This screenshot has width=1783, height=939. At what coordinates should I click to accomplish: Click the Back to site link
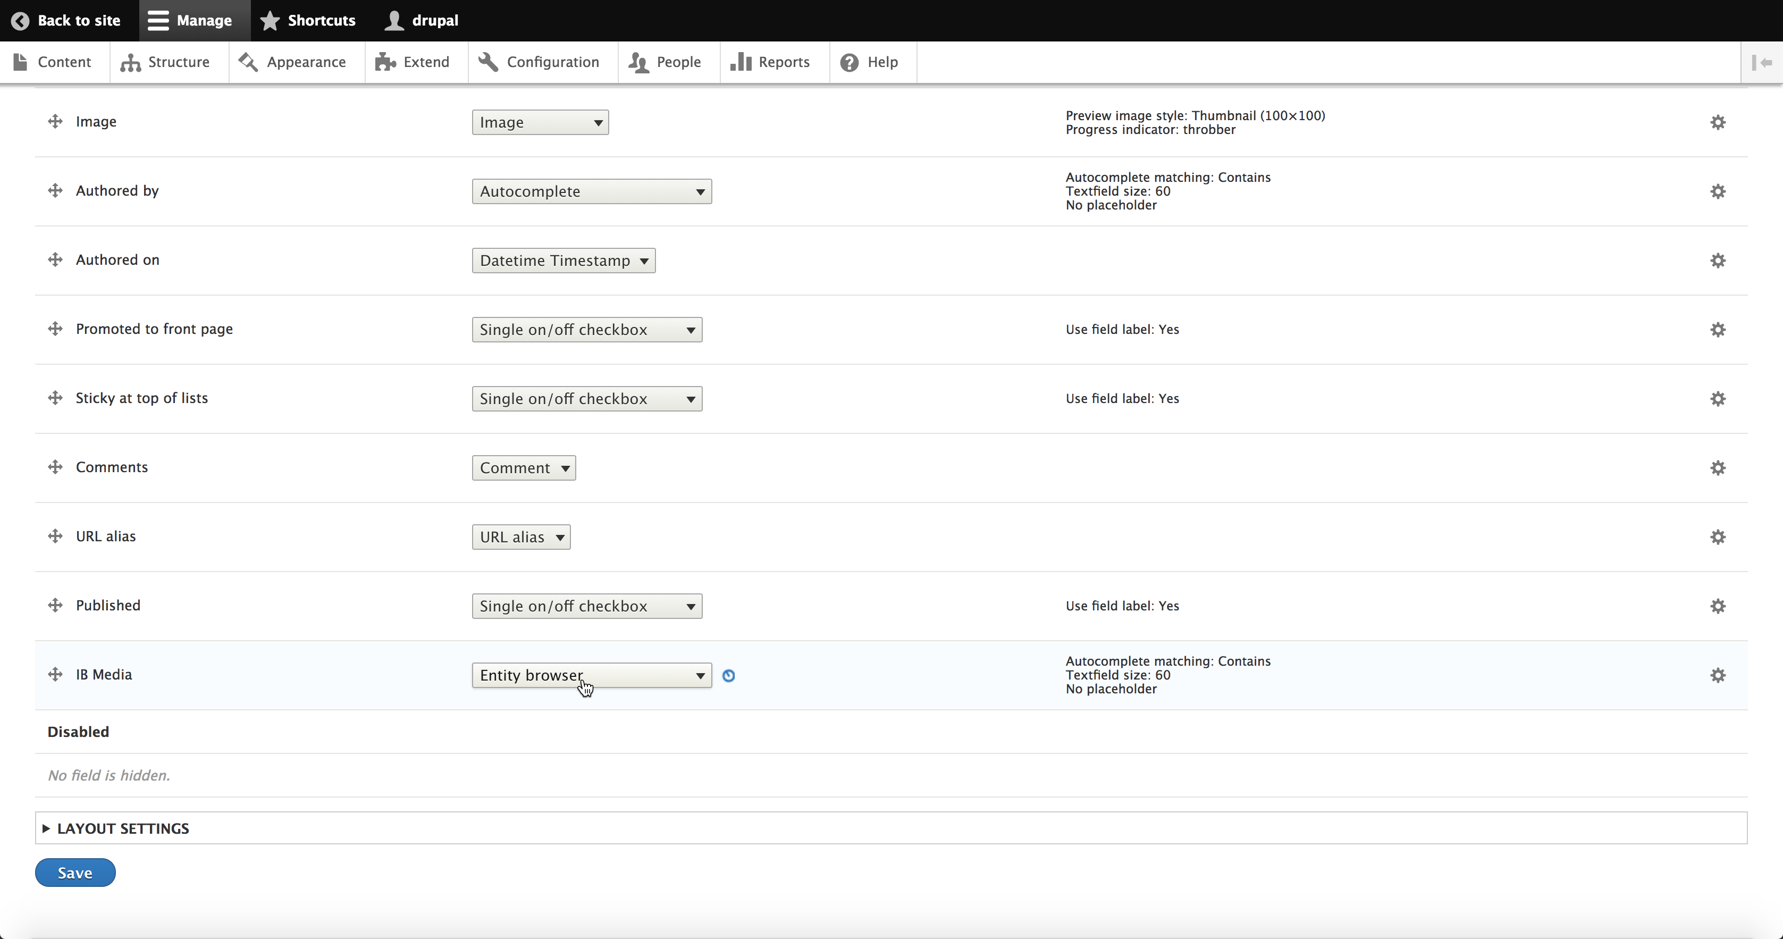pos(66,21)
